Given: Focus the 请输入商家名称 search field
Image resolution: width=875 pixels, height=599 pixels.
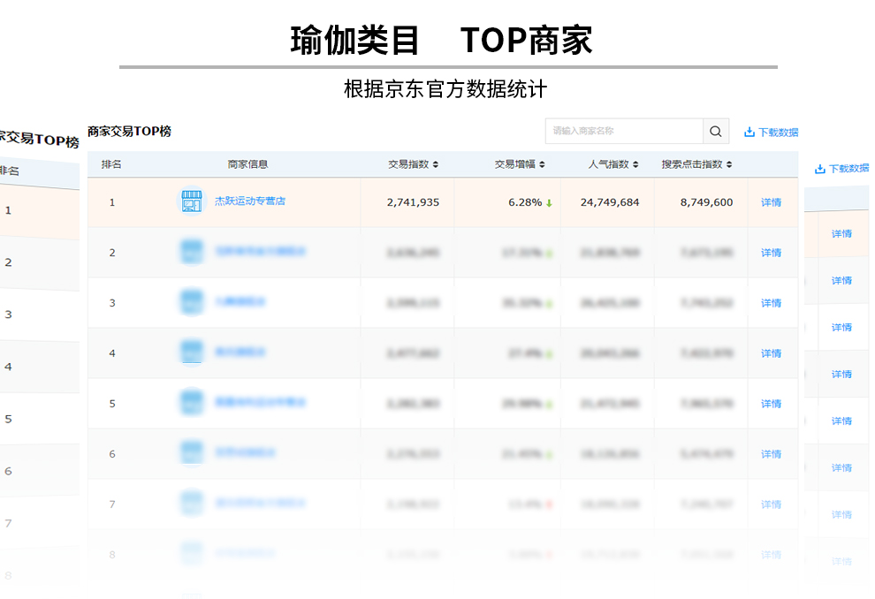Looking at the screenshot, I should click(624, 132).
